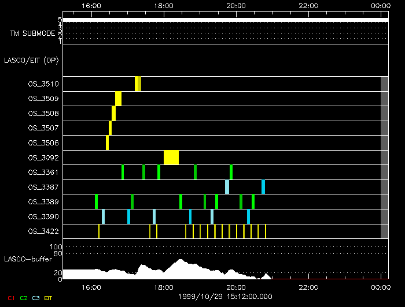Click the 22:00 label on bottom axis
Image resolution: width=405 pixels, height=307 pixels.
[x=308, y=286]
